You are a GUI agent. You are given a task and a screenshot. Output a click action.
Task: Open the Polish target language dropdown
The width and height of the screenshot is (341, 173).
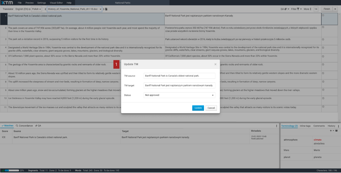click(x=36, y=9)
